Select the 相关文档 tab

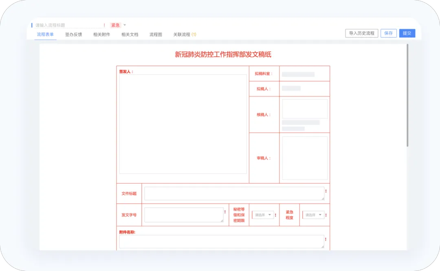[130, 35]
